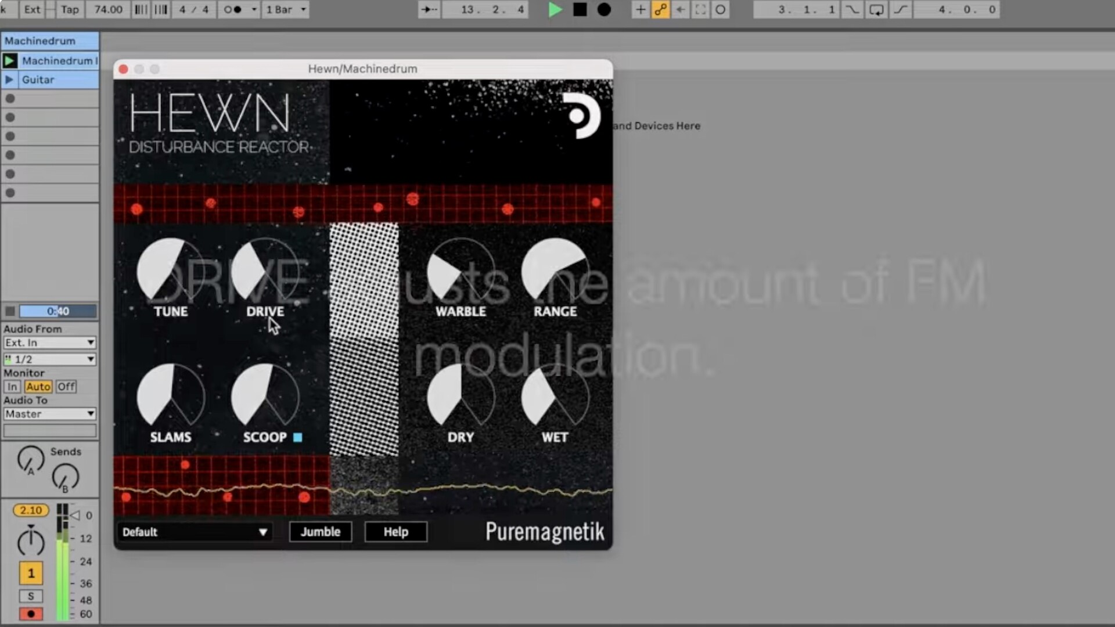The image size is (1115, 627).
Task: Click the 4 / 4 time signature field
Action: click(x=193, y=9)
